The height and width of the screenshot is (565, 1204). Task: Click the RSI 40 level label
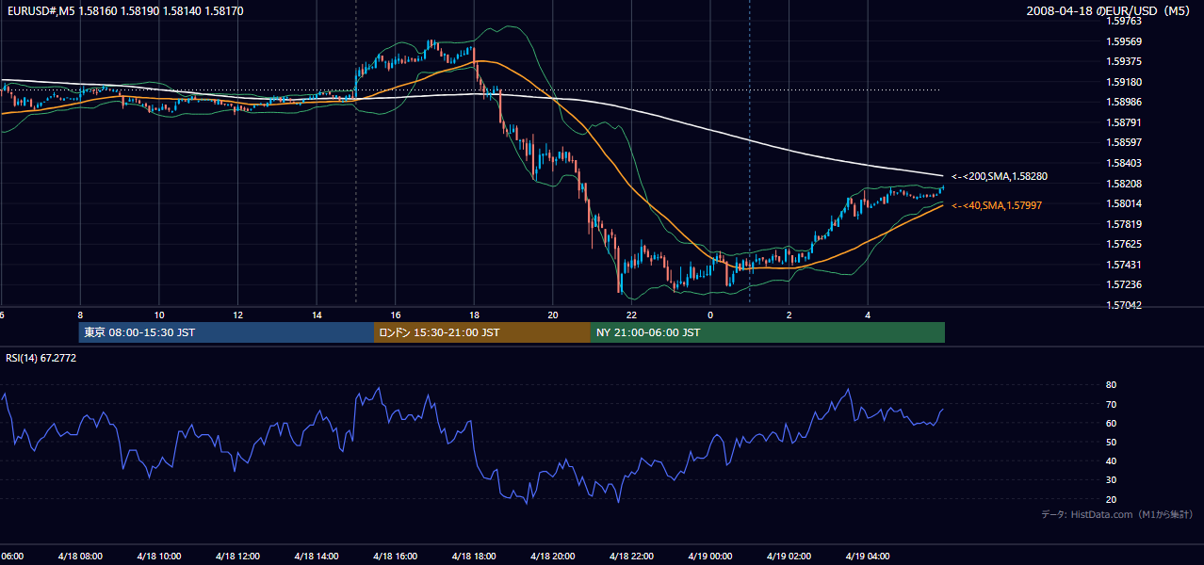pyautogui.click(x=1111, y=460)
